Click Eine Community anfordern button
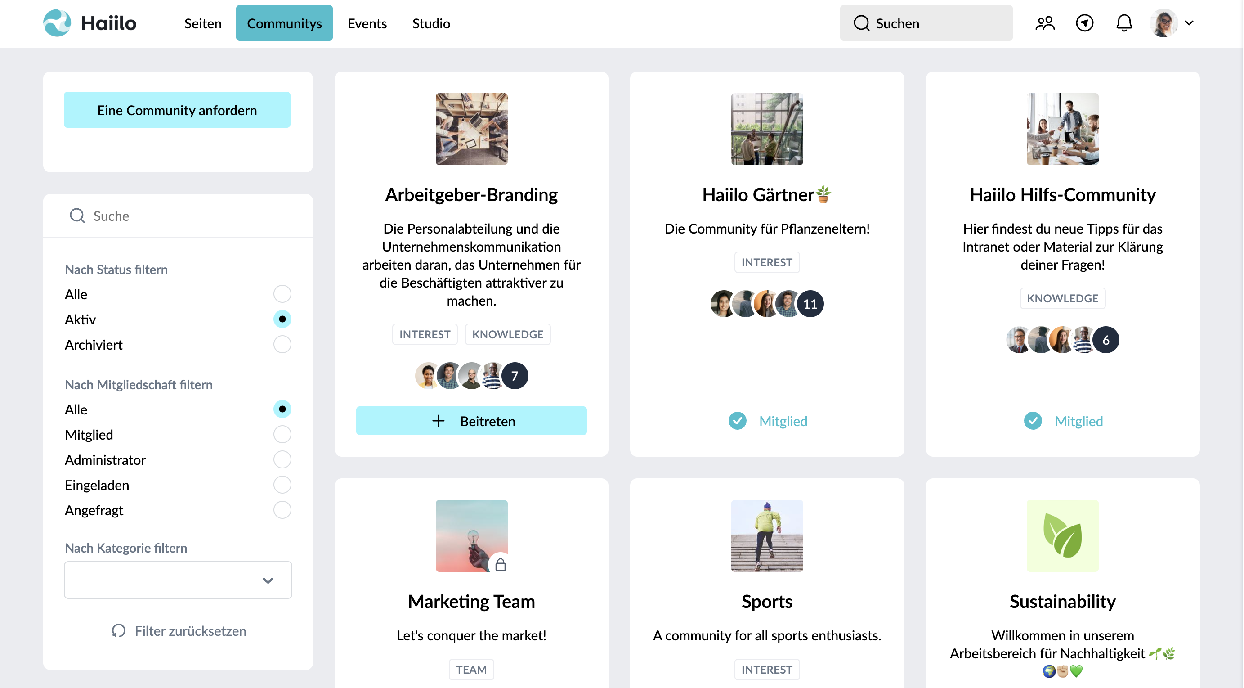Image resolution: width=1244 pixels, height=688 pixels. coord(177,110)
